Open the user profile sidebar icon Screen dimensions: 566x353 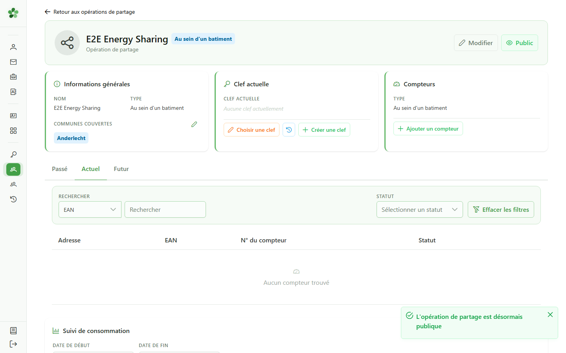(13, 47)
